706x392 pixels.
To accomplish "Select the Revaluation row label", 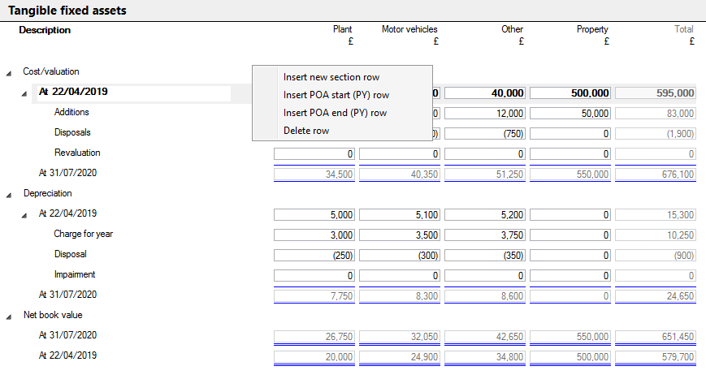I will coord(77,153).
